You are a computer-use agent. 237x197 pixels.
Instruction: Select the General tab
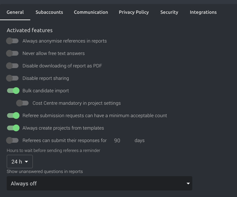(x=15, y=12)
